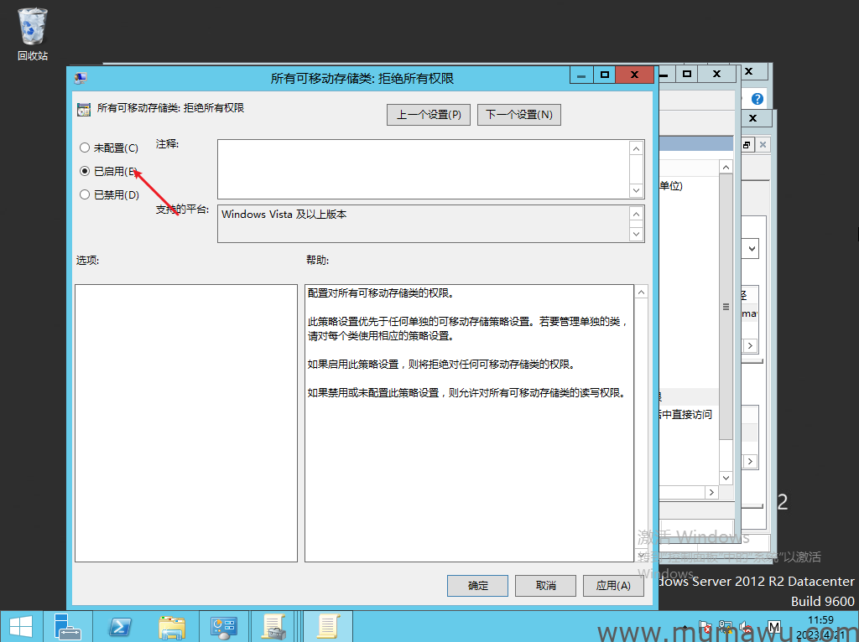Select the 已启用(E) radio option

(84, 171)
